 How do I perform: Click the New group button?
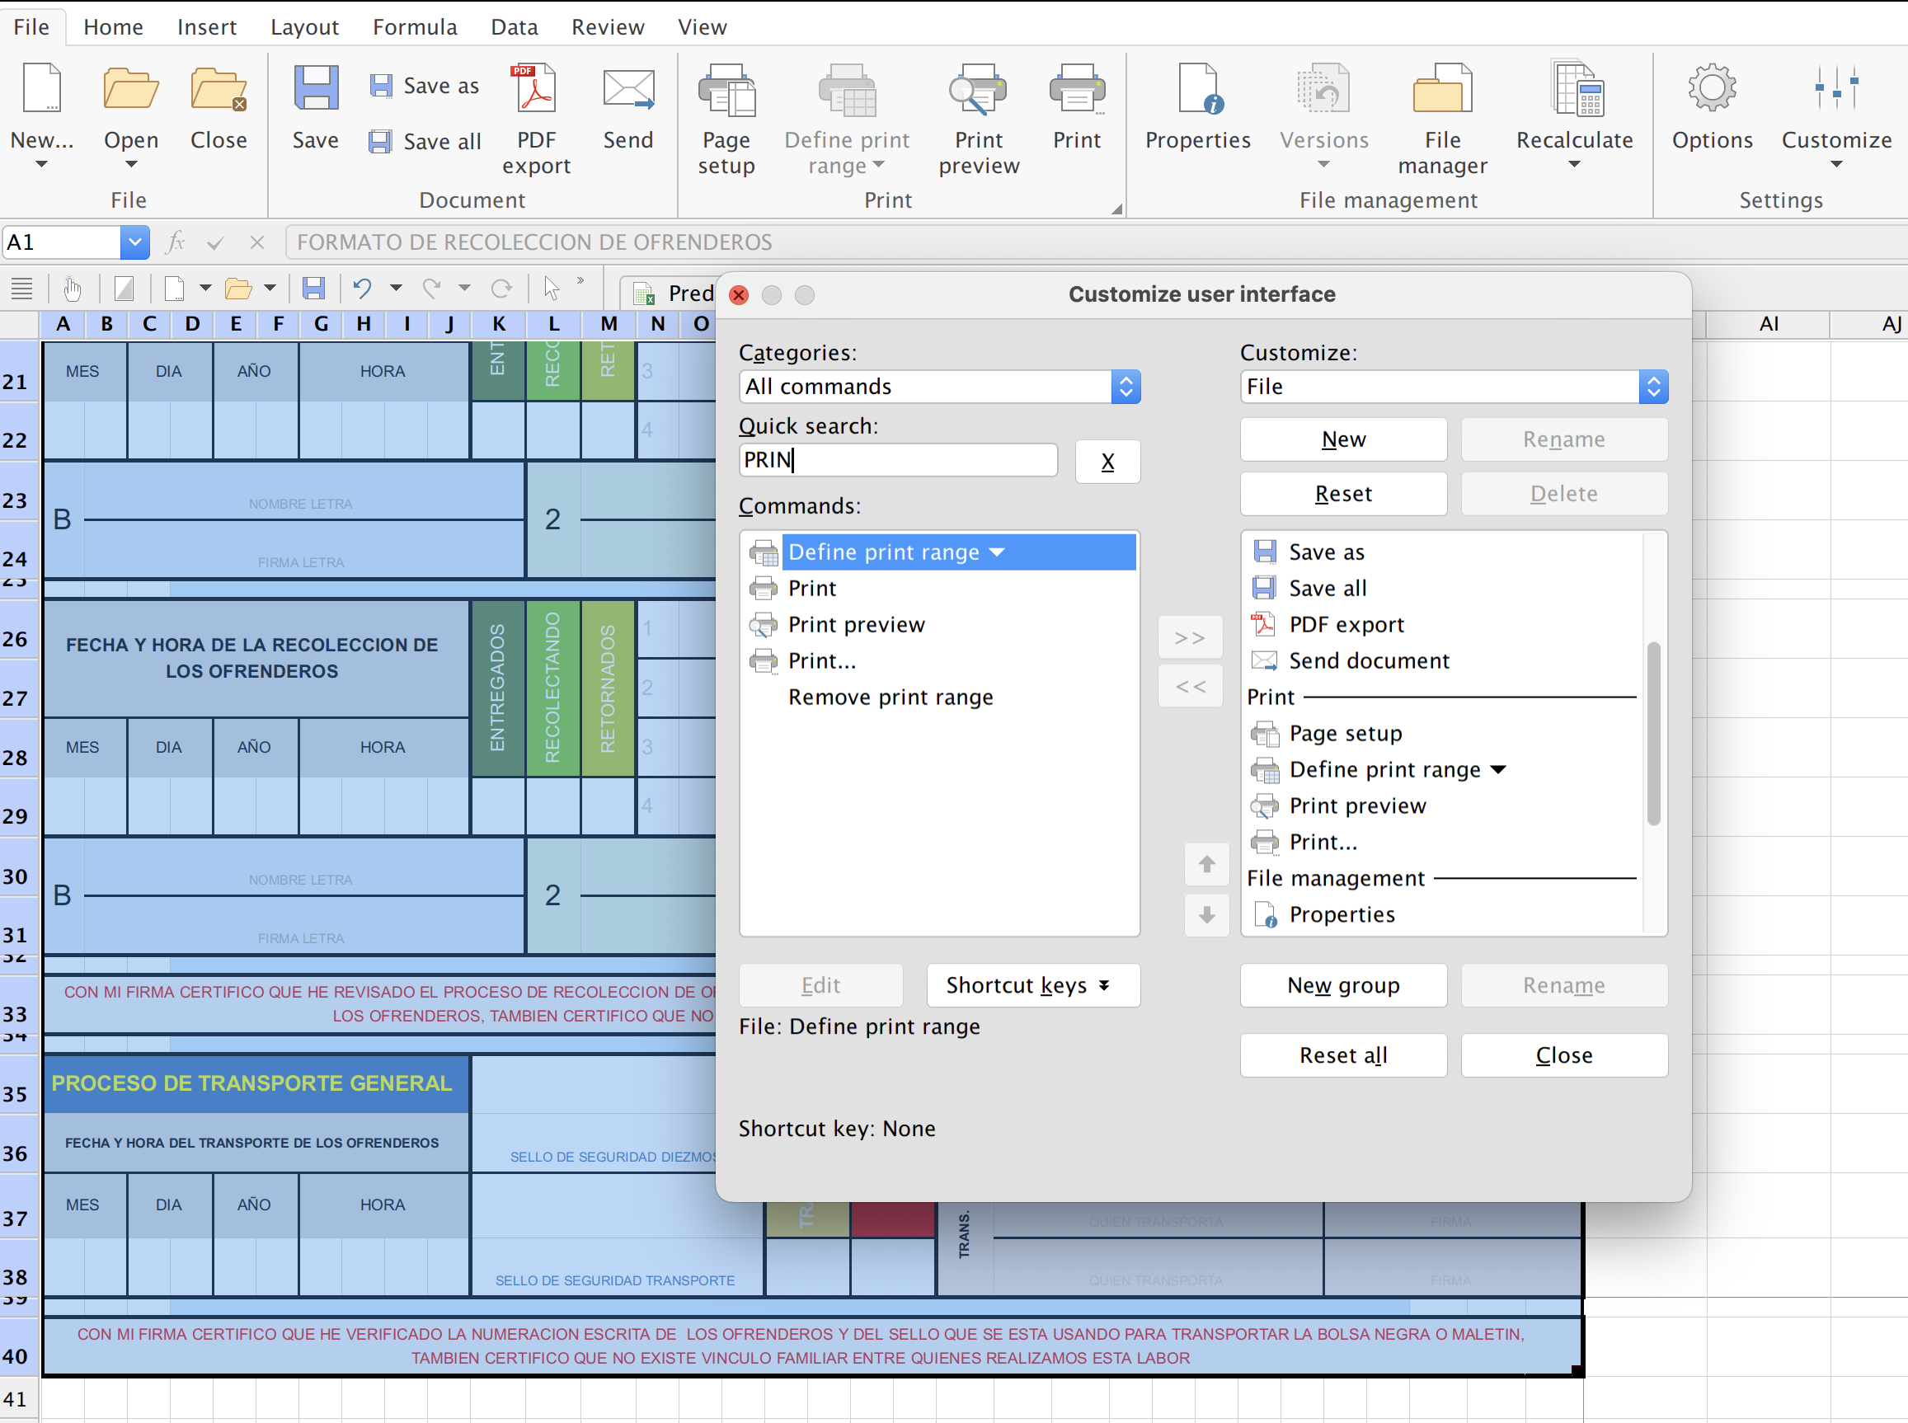[1342, 984]
